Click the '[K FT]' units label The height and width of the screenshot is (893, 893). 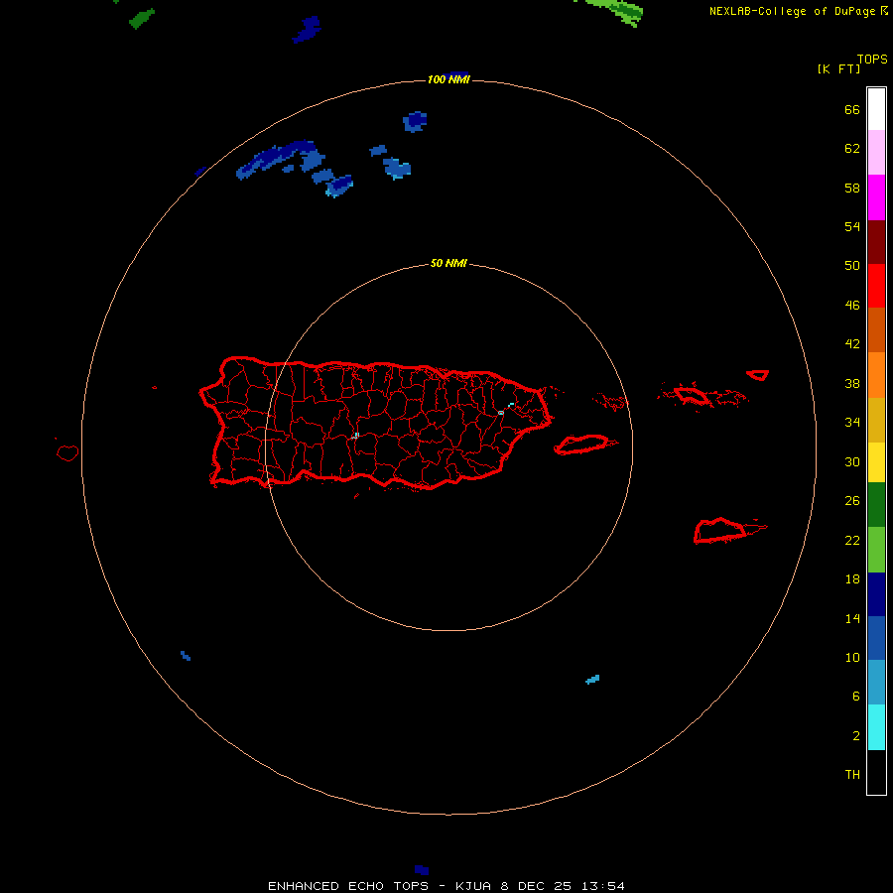(x=838, y=68)
